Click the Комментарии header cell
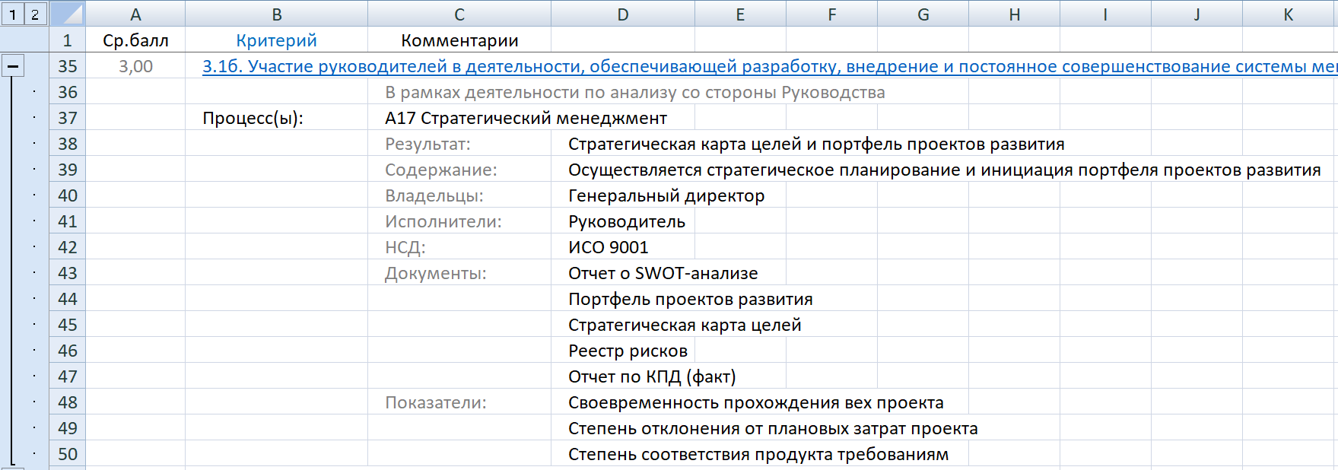Screen dimensions: 1338x470 pyautogui.click(x=459, y=40)
